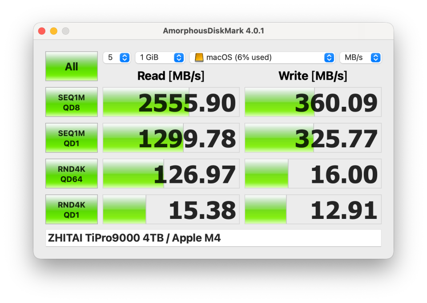This screenshot has height=303, width=427.
Task: Select the 2555.90 read result
Action: point(171,102)
